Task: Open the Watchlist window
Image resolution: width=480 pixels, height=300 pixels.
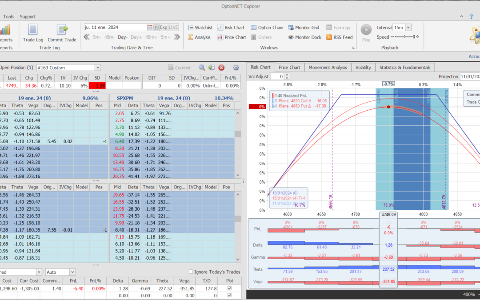Action: click(200, 28)
